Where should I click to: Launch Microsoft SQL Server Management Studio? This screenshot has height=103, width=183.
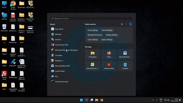click(x=65, y=50)
